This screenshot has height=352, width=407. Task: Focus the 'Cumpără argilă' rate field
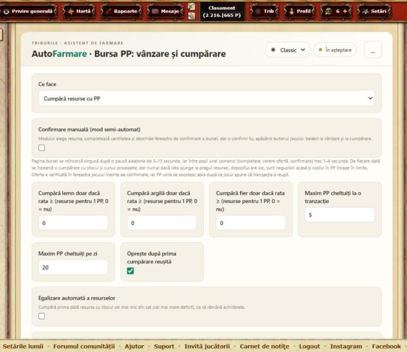[162, 223]
